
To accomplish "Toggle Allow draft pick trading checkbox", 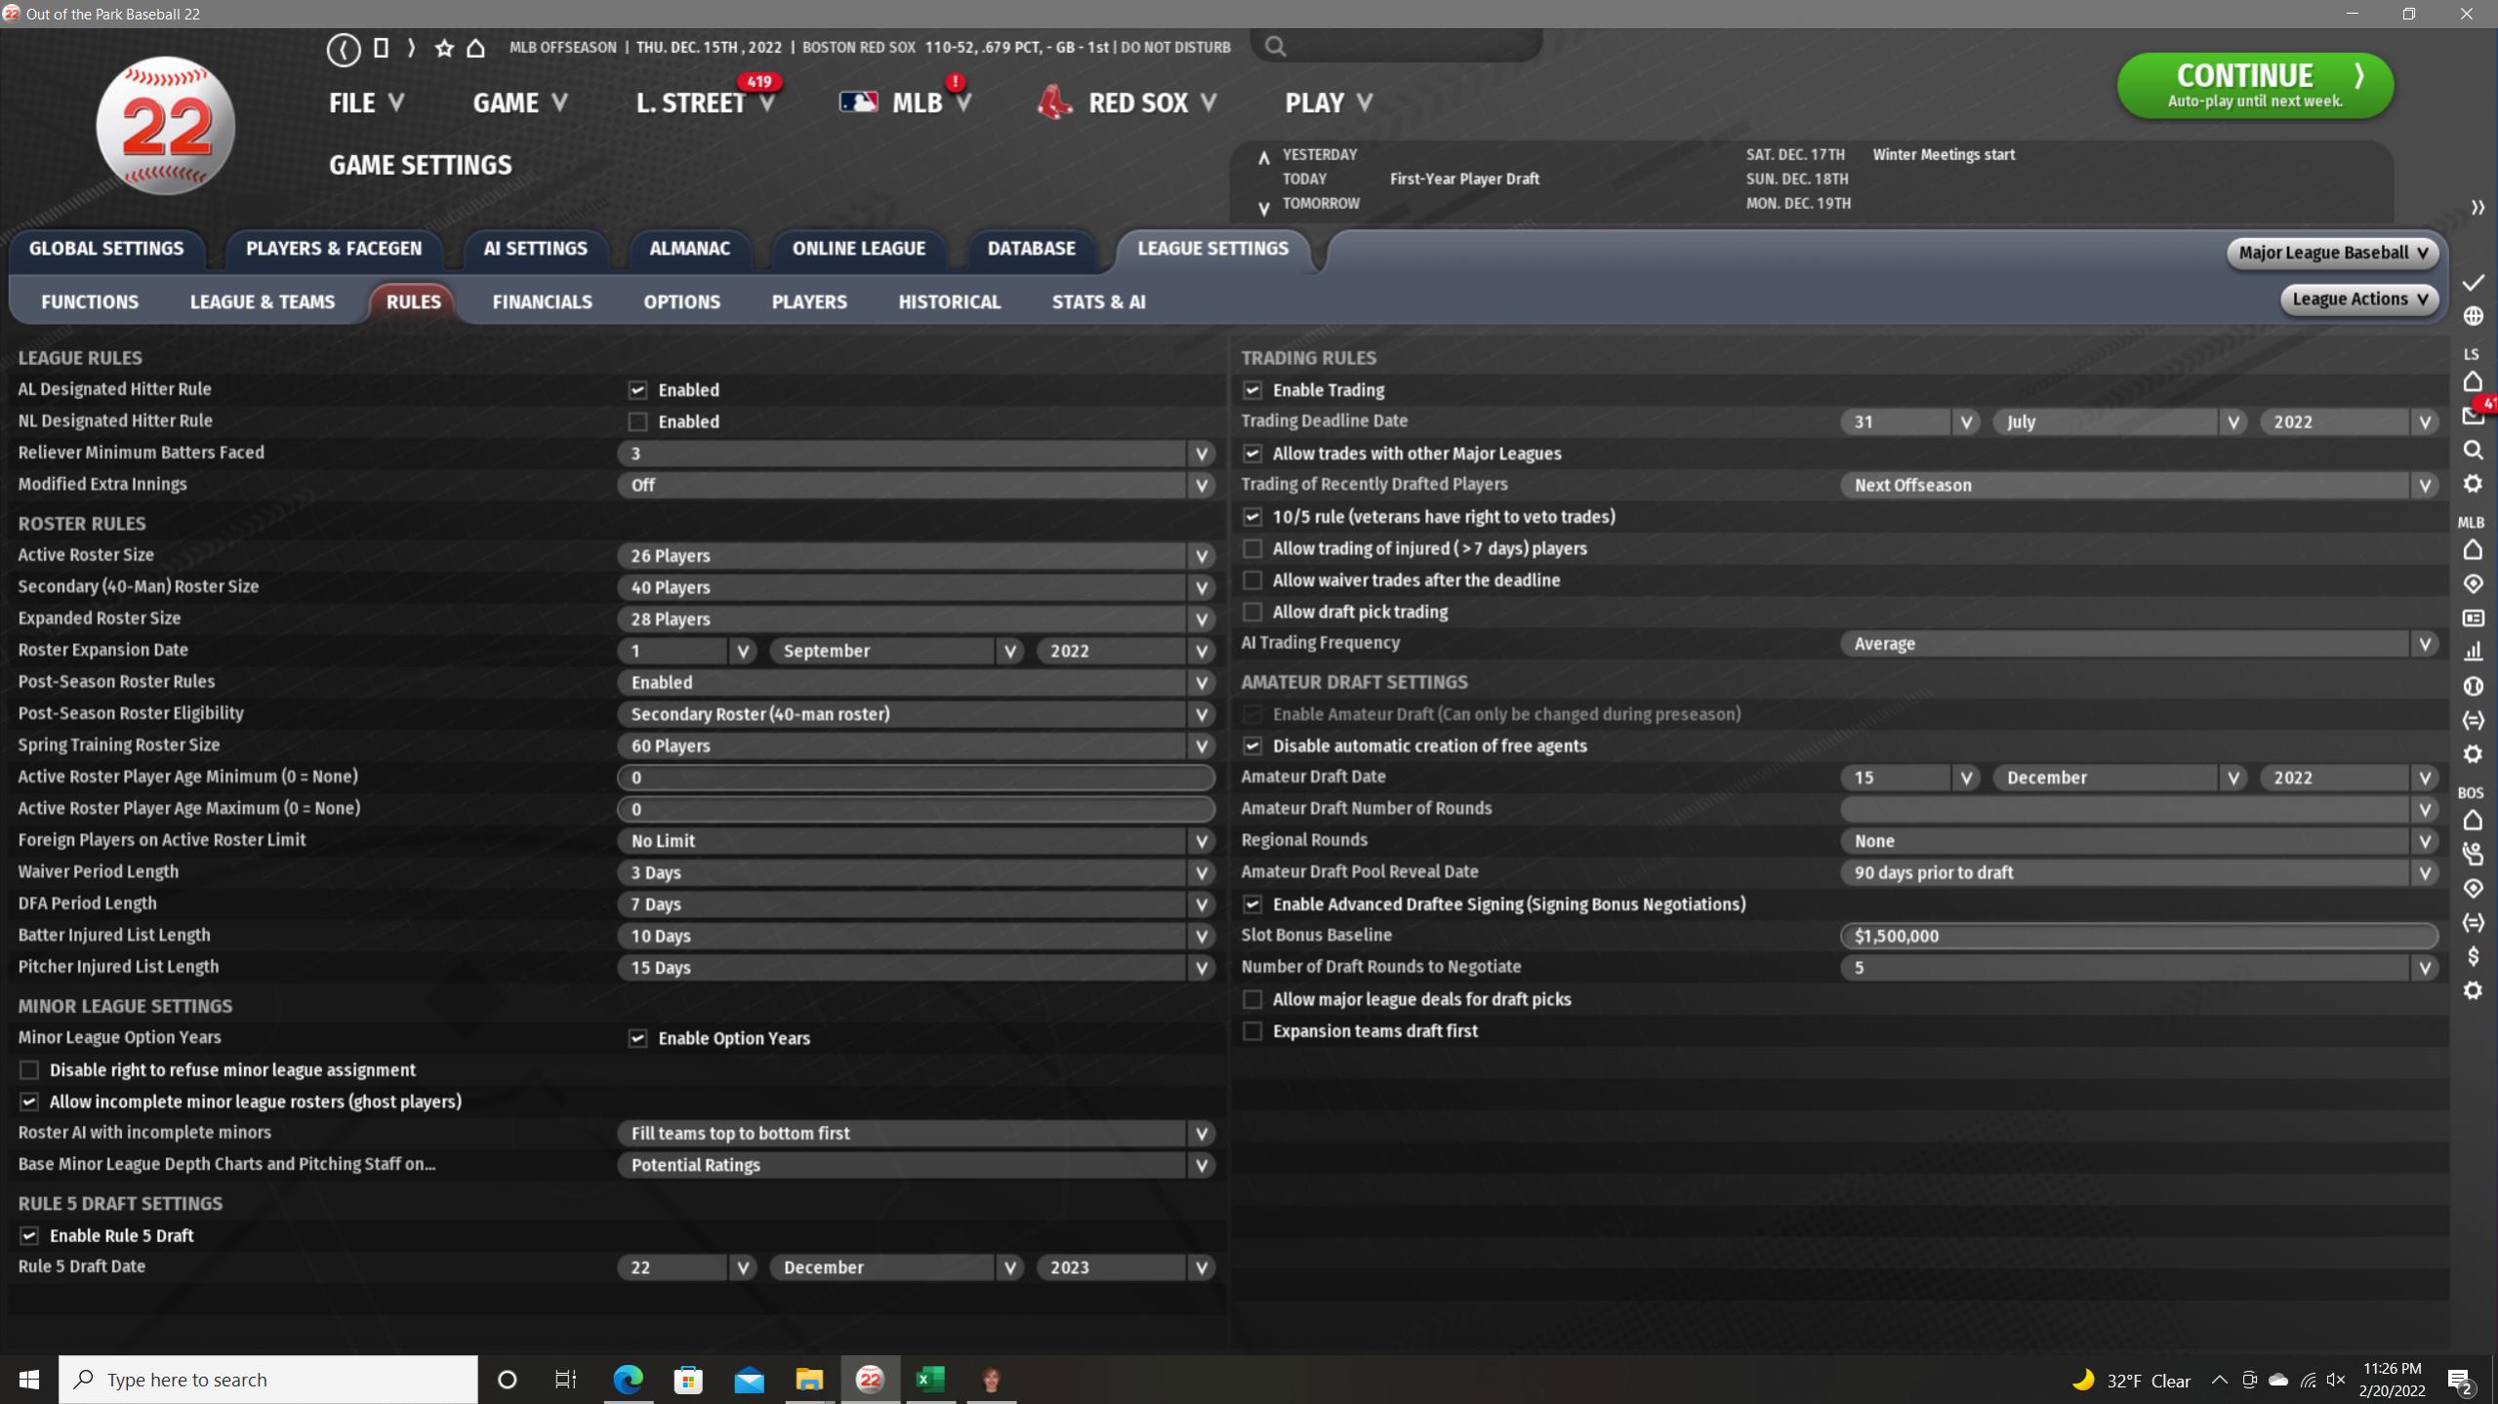I will 1252,612.
